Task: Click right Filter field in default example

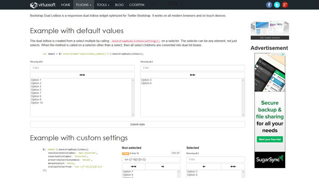Action: (x=193, y=68)
